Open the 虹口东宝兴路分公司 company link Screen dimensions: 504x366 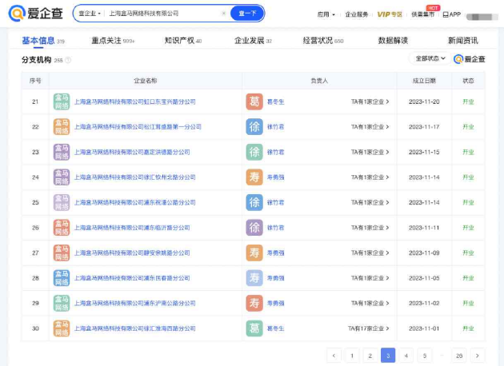(x=135, y=101)
